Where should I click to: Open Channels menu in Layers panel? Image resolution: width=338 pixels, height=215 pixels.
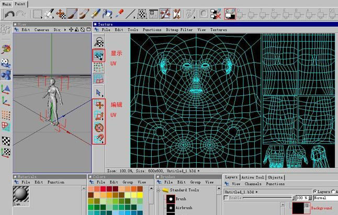point(253,184)
